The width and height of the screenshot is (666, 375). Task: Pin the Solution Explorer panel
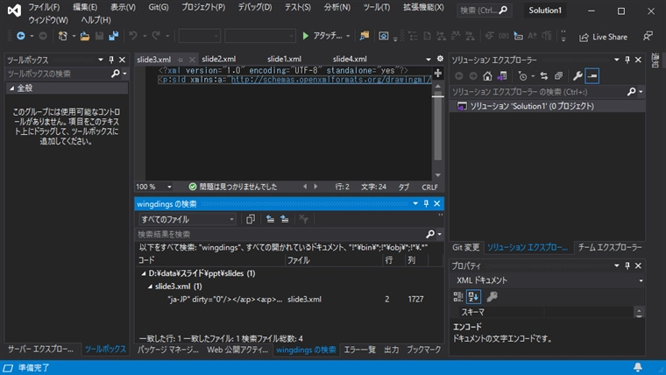(x=627, y=60)
